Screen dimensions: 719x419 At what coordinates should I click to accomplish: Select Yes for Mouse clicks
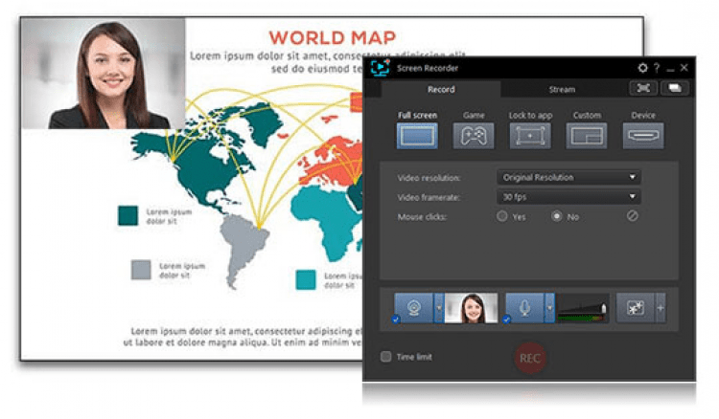click(502, 216)
